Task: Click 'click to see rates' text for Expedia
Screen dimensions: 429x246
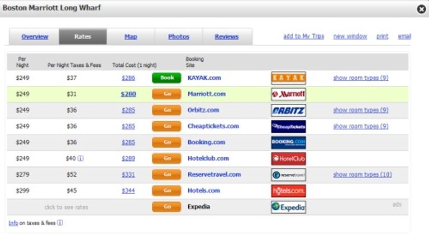Action: click(x=66, y=207)
